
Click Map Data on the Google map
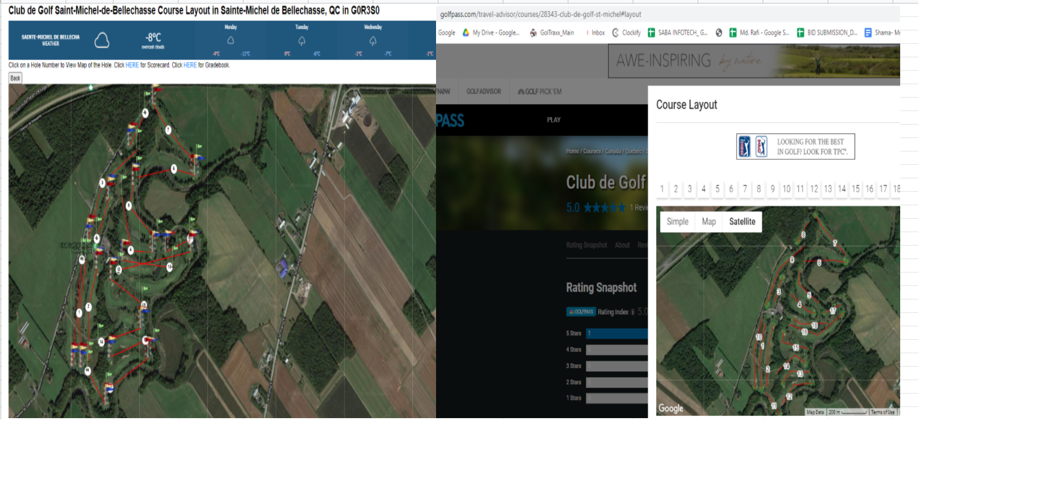(815, 412)
